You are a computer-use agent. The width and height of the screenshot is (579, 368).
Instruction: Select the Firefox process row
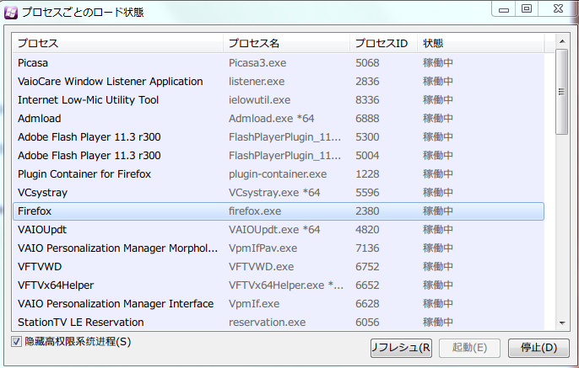pos(279,211)
